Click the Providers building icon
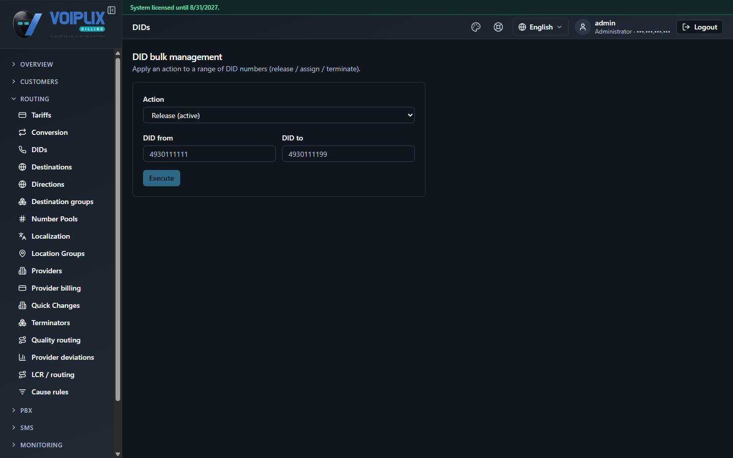Viewport: 733px width, 458px height. pos(22,271)
